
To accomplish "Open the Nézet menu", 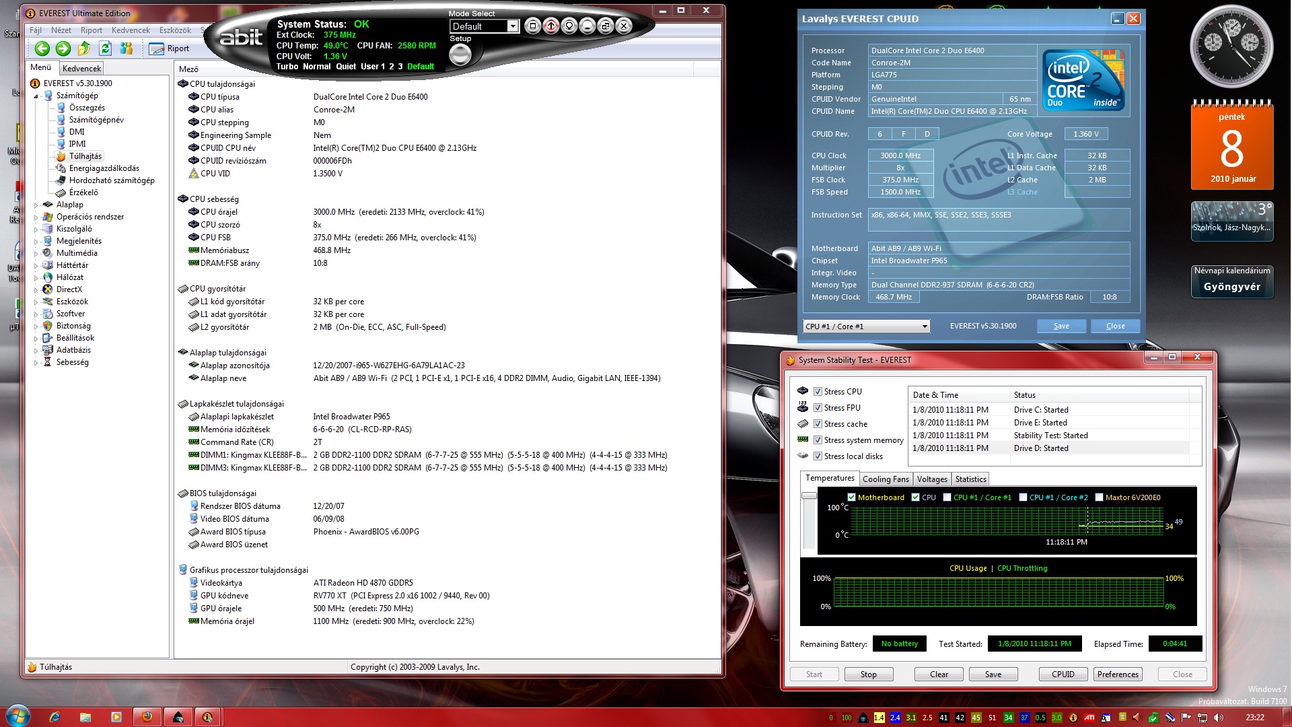I will [x=61, y=30].
